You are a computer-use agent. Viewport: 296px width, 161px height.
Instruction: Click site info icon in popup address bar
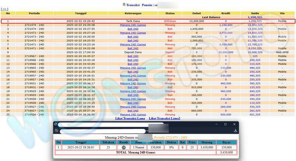coord(56,130)
